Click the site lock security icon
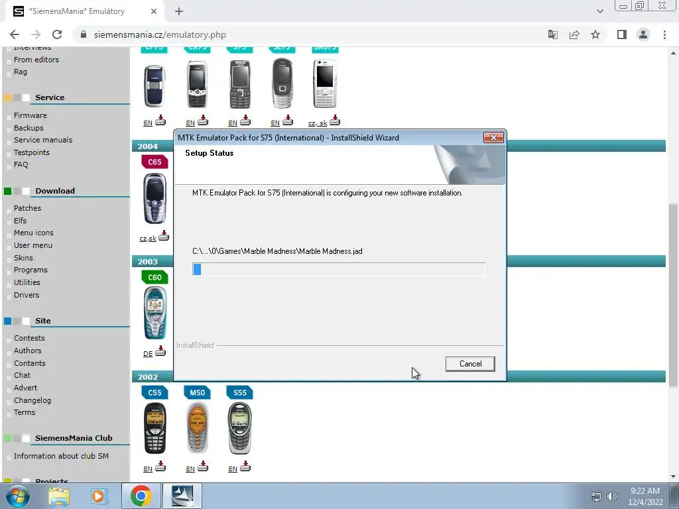Viewport: 679px width, 509px height. tap(84, 34)
